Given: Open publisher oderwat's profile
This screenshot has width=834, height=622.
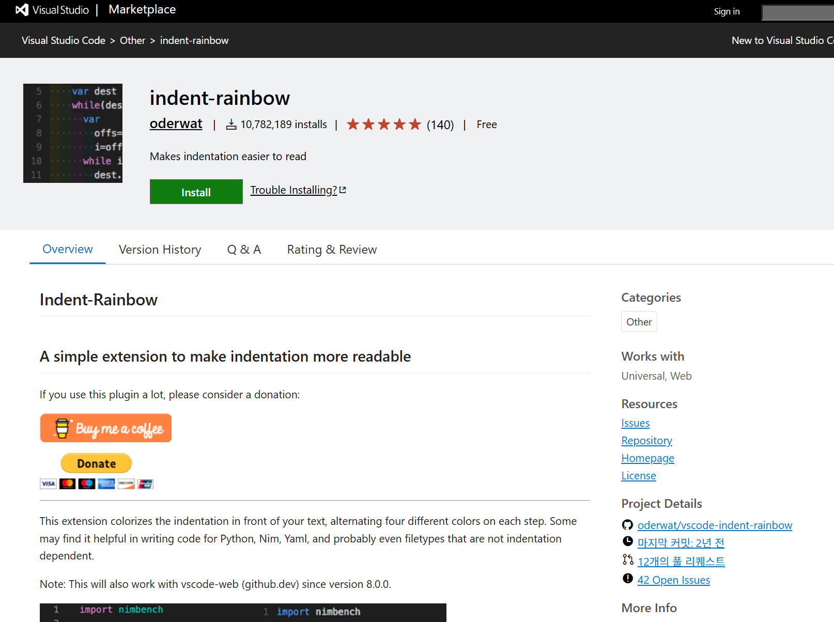Looking at the screenshot, I should (176, 123).
